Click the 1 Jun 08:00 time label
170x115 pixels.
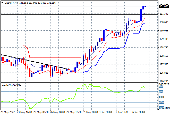tap(106, 112)
